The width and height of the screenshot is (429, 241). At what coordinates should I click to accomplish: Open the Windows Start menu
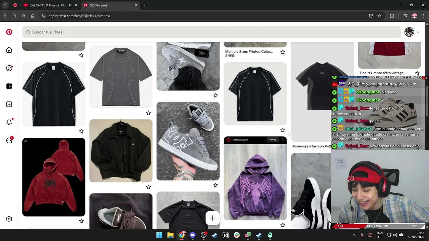(159, 235)
